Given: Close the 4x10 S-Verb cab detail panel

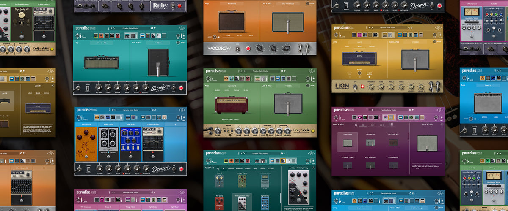Looking at the screenshot, I should tap(442, 124).
